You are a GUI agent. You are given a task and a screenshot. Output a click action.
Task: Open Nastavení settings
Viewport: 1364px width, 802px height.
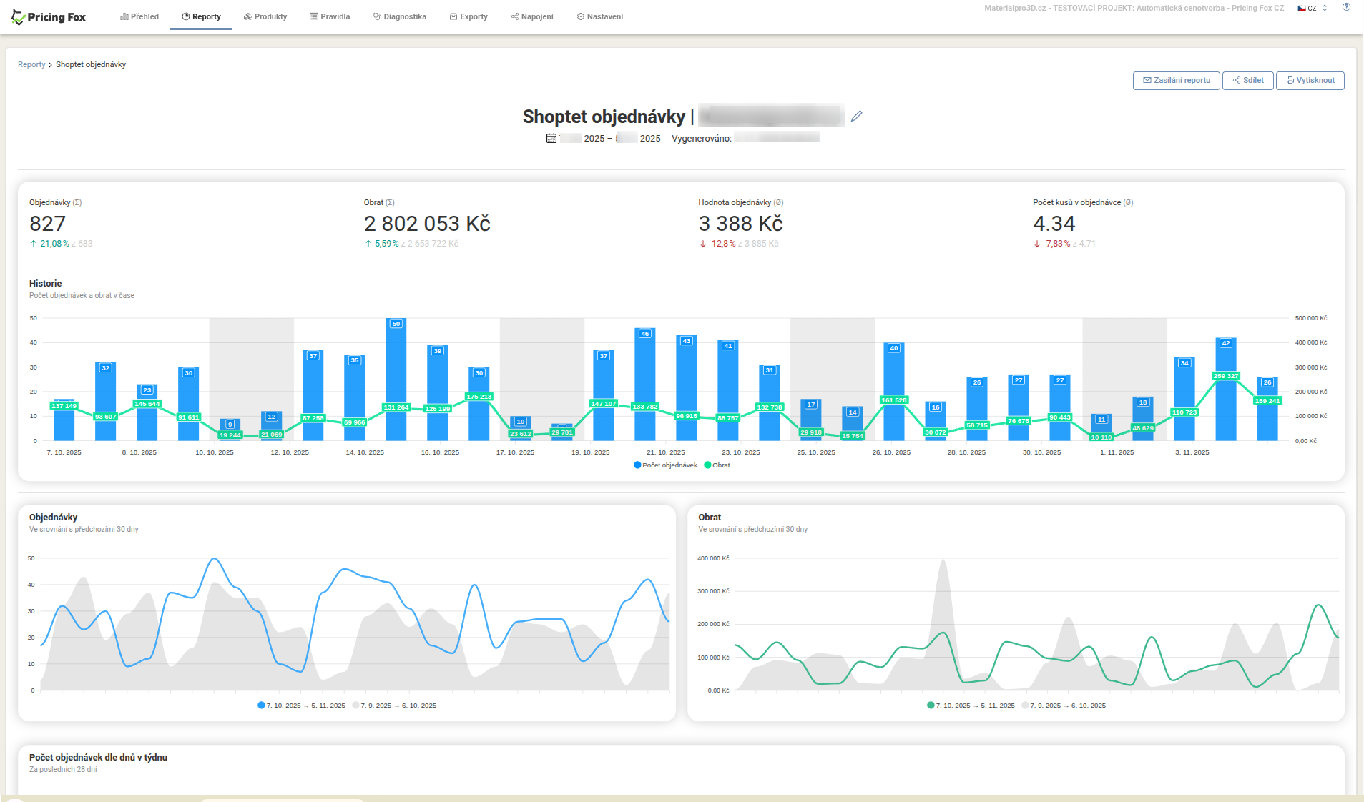click(600, 16)
